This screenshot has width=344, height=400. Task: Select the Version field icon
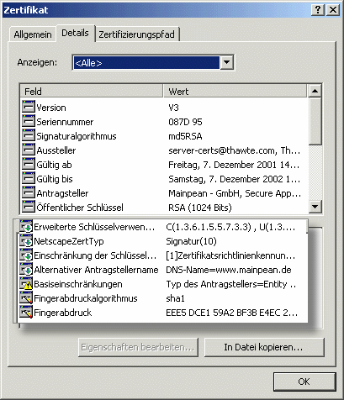pyautogui.click(x=29, y=107)
